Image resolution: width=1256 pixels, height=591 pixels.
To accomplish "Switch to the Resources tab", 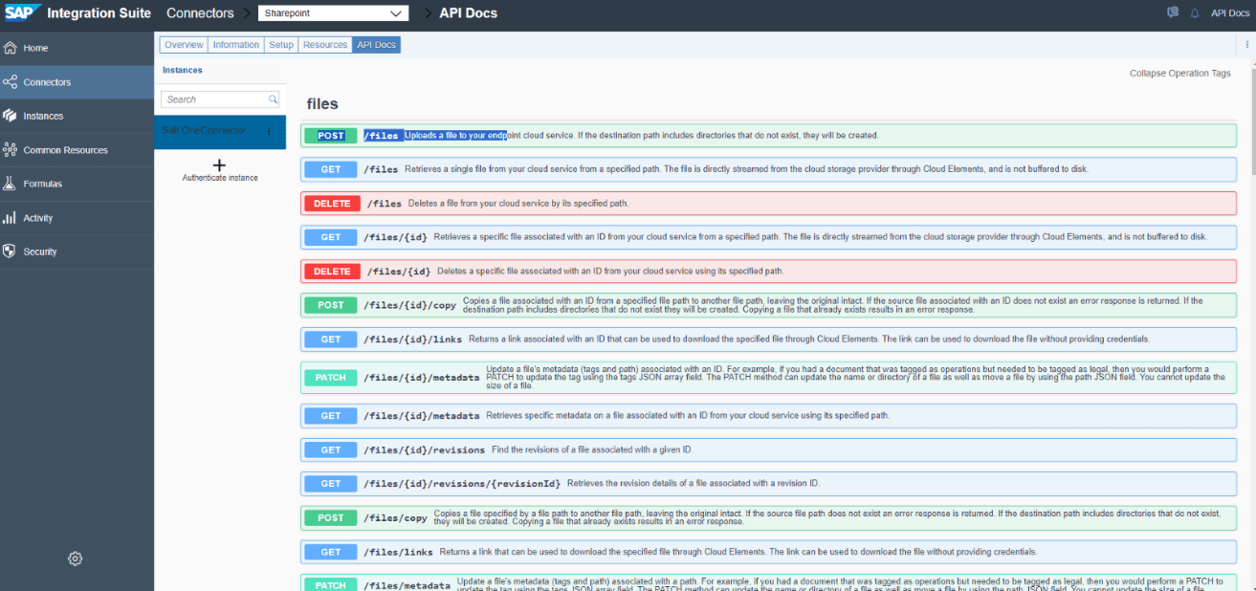I will pos(325,45).
